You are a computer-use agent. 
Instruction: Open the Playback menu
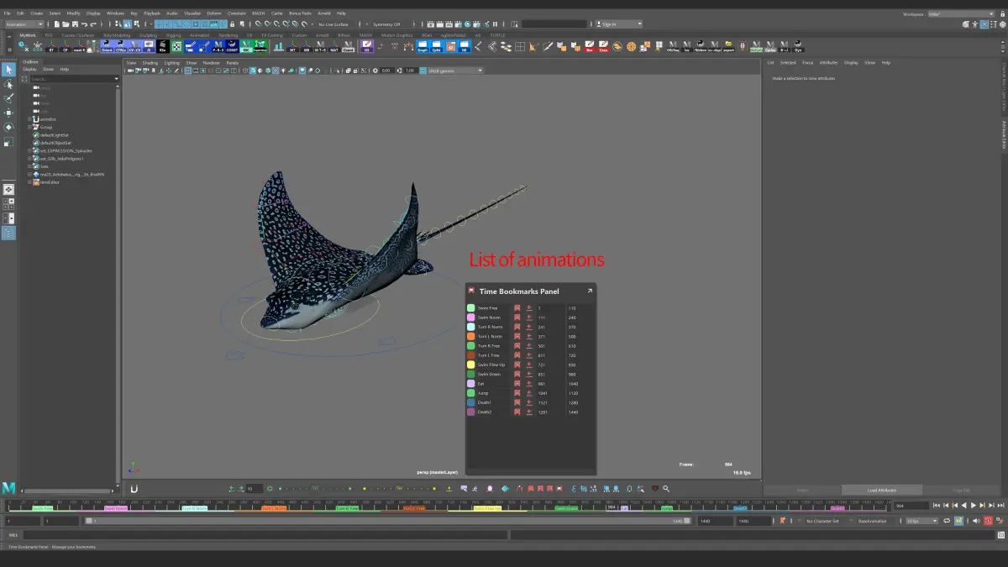(x=151, y=13)
